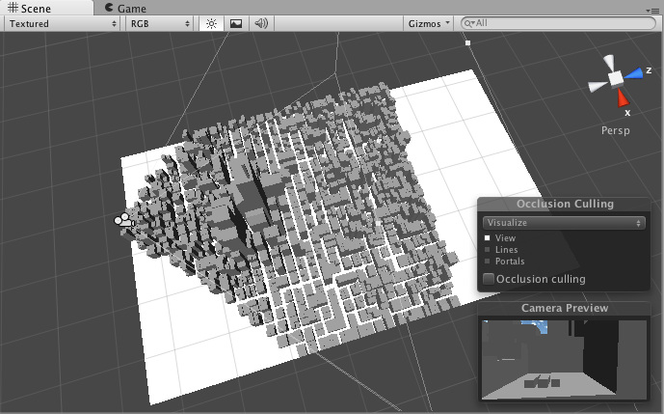
Task: Enable the Portals visualization option
Action: tap(488, 262)
